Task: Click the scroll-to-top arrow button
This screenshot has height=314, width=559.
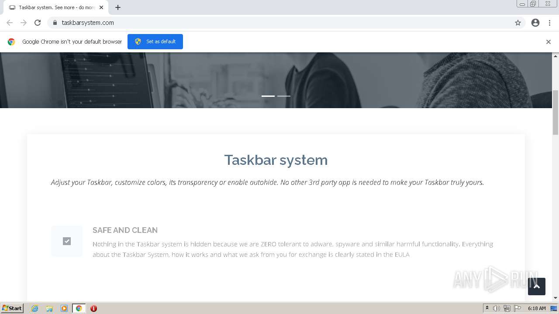Action: click(x=537, y=287)
